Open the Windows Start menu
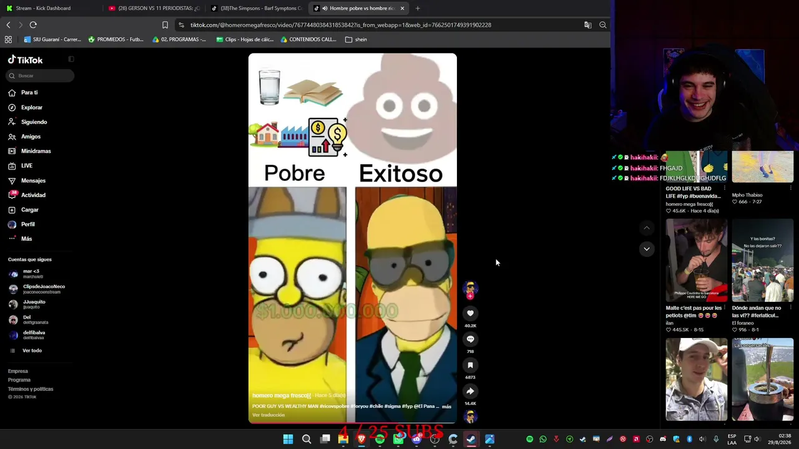Viewport: 799px width, 449px height. [288, 439]
